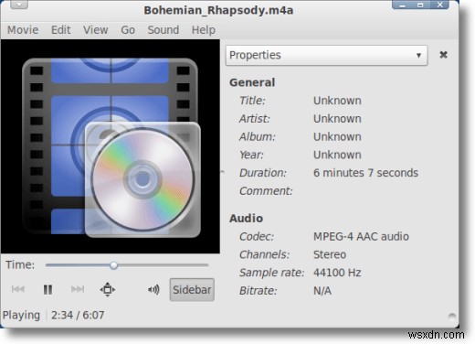Select the Title 'Unknown' value

[337, 101]
